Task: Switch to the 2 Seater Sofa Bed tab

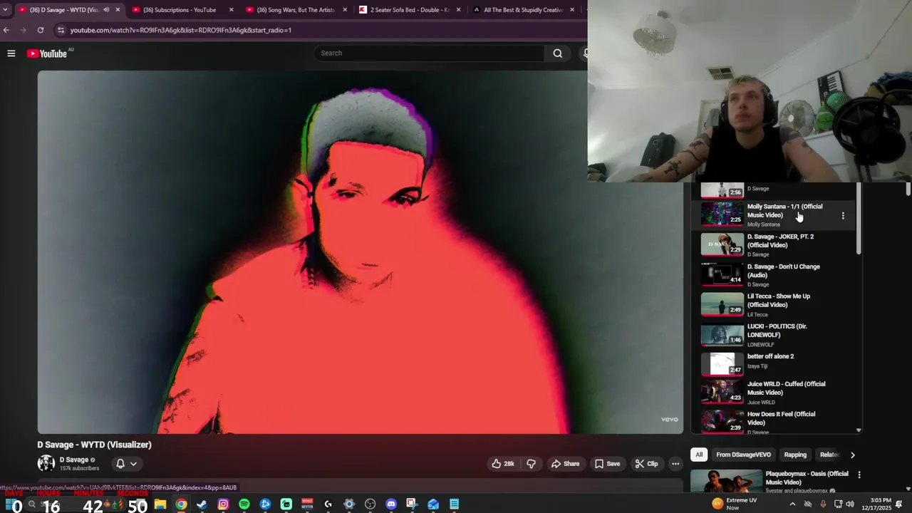Action: pos(409,10)
